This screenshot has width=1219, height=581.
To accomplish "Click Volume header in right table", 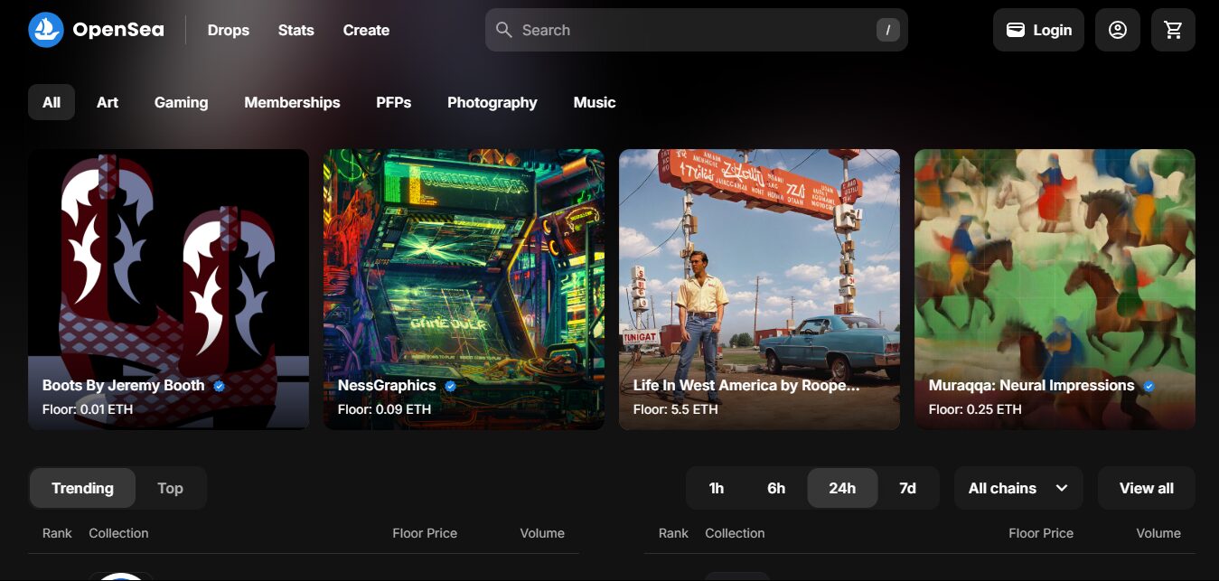I will 1158,533.
